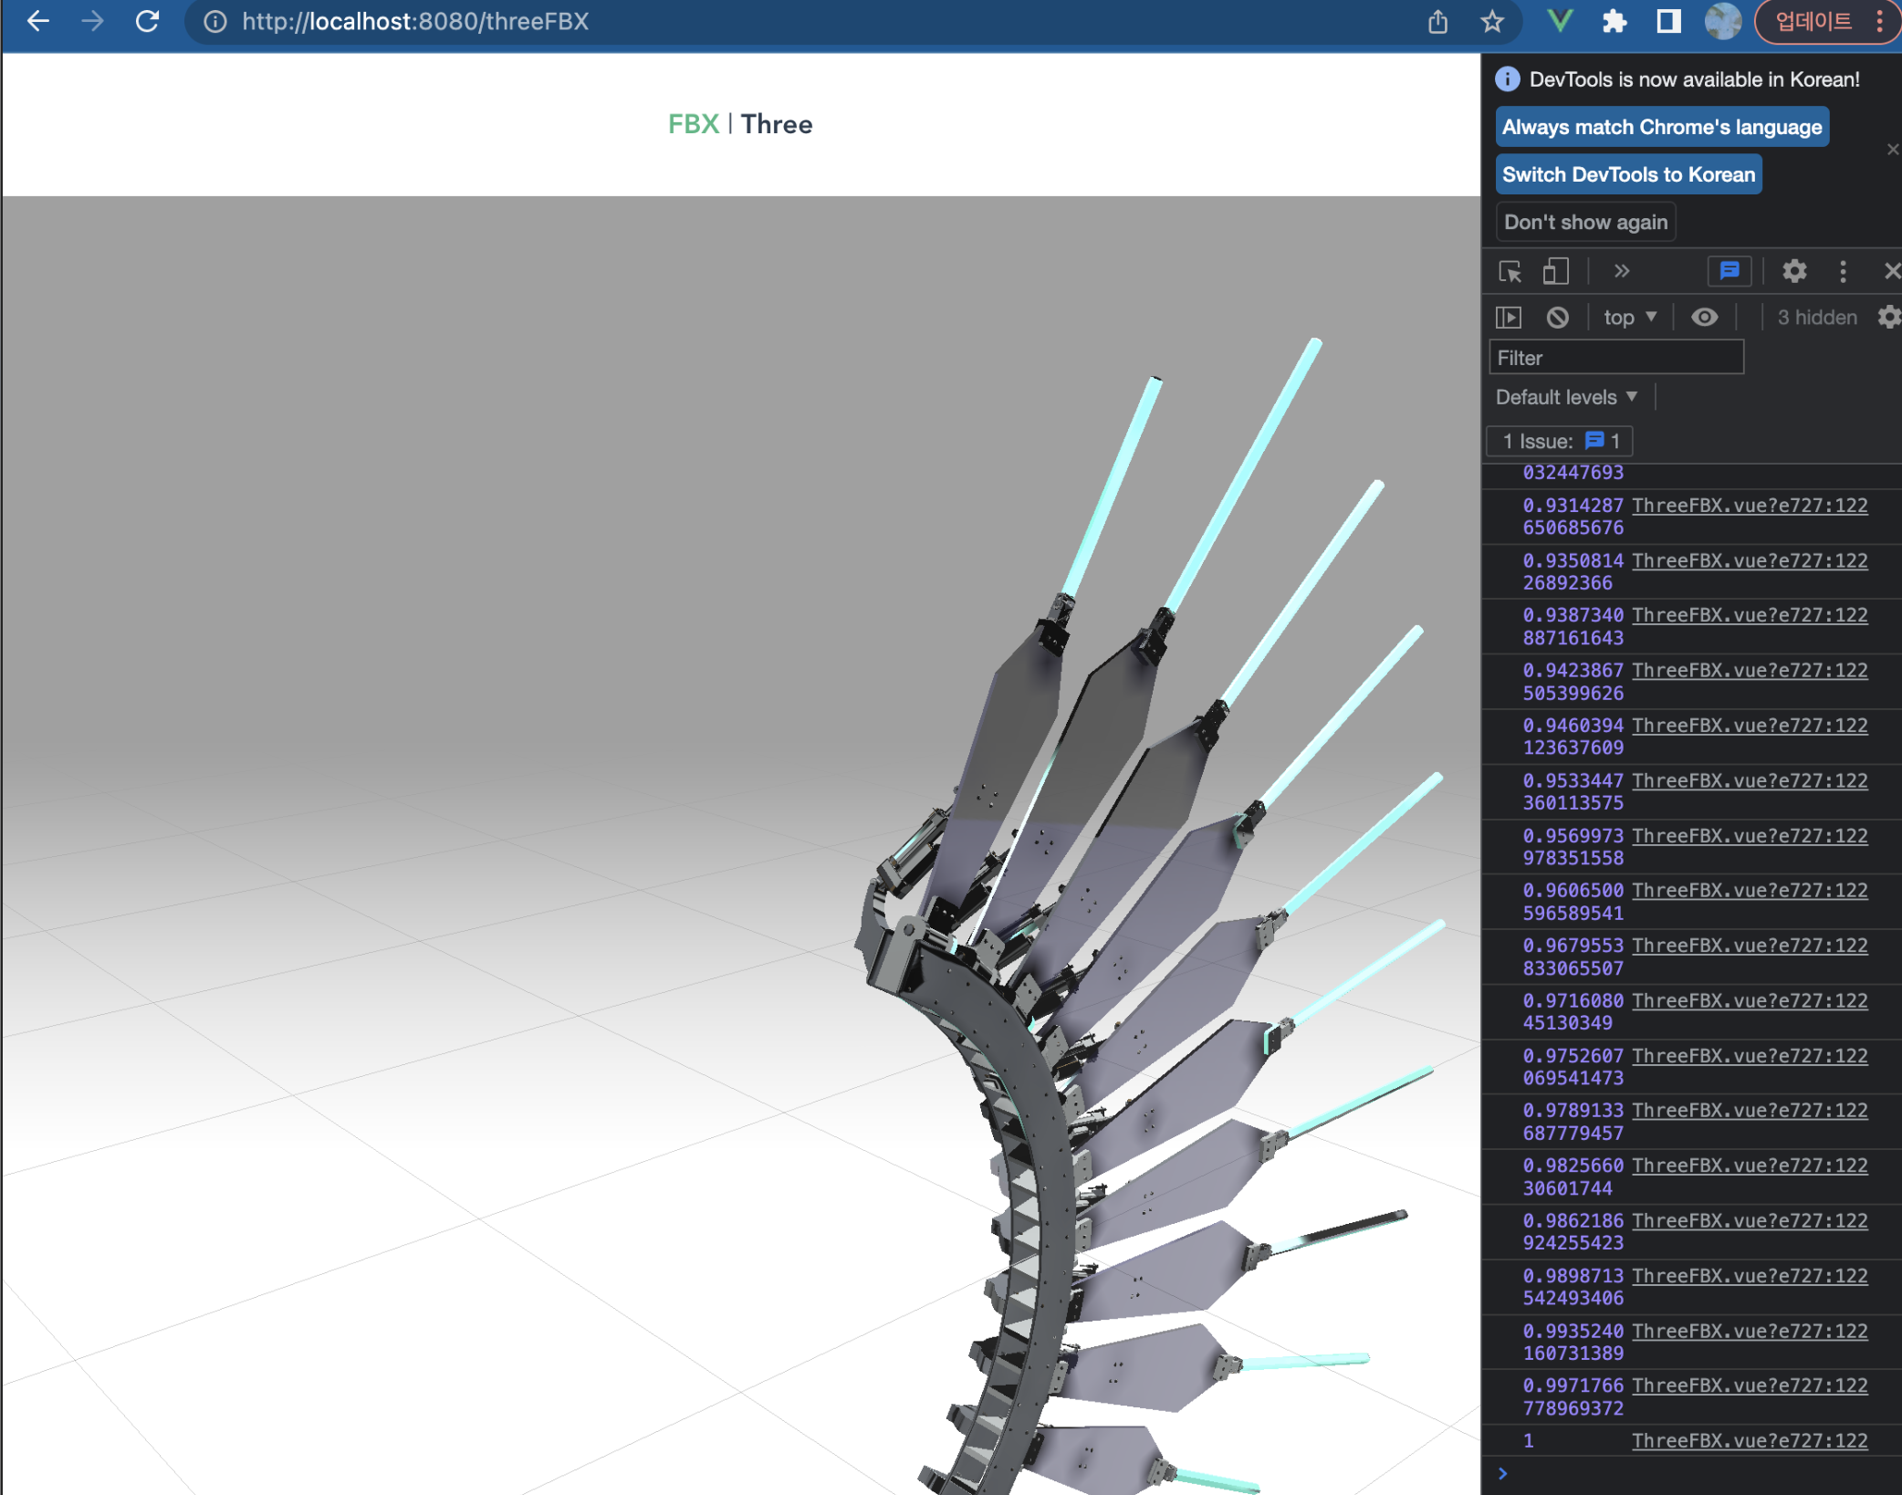Click the live expression eye icon
The width and height of the screenshot is (1902, 1495).
point(1704,318)
